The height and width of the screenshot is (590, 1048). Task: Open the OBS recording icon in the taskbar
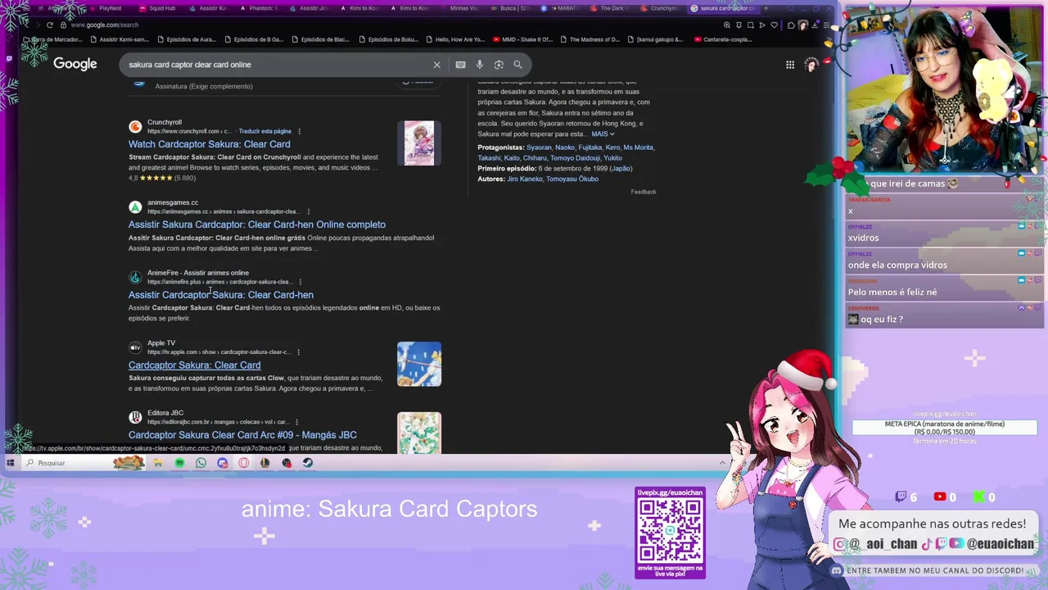287,463
